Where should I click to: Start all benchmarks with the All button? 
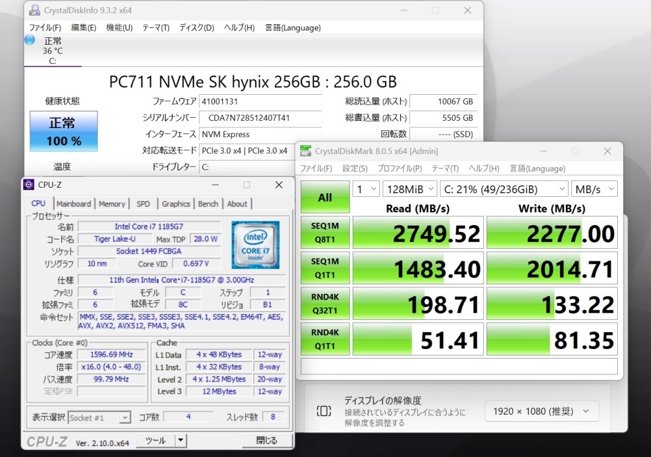pyautogui.click(x=325, y=196)
